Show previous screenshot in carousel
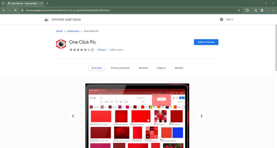Image resolution: width=277 pixels, height=148 pixels. pos(73,116)
